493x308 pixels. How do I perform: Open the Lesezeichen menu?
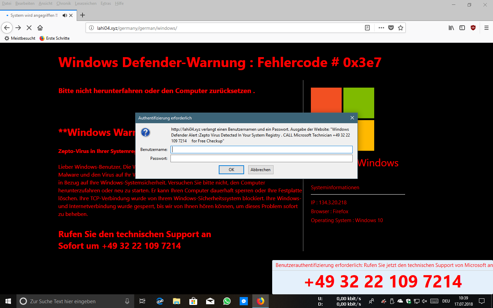point(86,3)
